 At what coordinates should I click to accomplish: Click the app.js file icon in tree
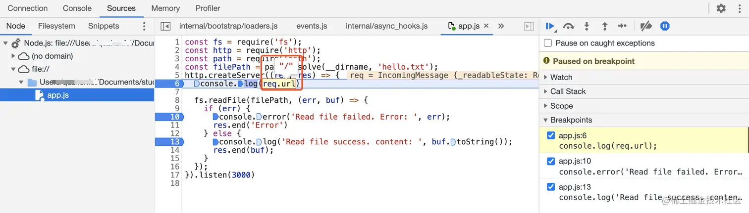(x=40, y=95)
